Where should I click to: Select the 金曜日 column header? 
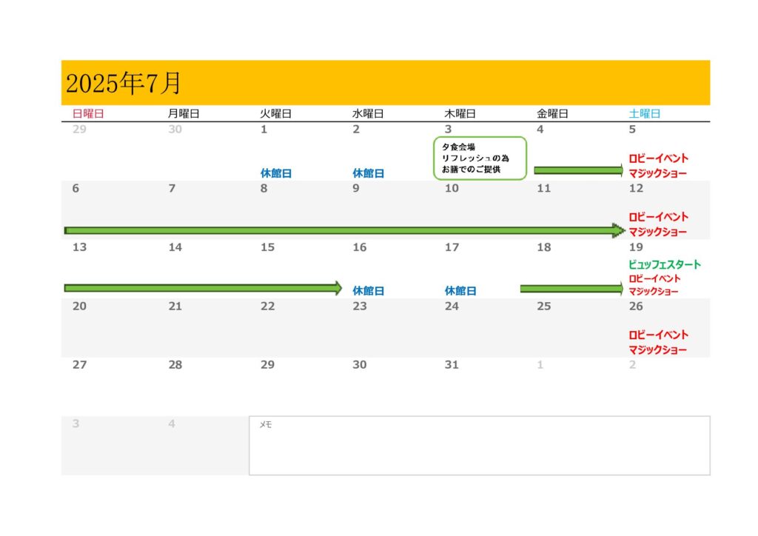pos(552,113)
